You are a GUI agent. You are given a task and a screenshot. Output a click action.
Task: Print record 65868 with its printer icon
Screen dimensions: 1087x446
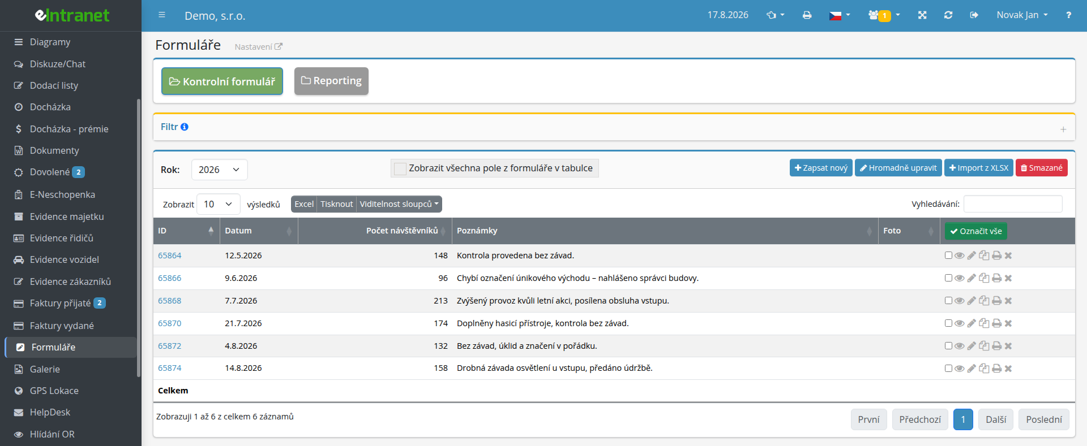[996, 301]
